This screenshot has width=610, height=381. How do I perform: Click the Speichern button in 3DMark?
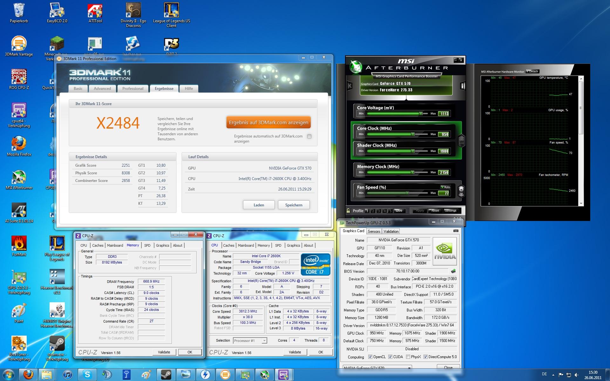point(294,205)
